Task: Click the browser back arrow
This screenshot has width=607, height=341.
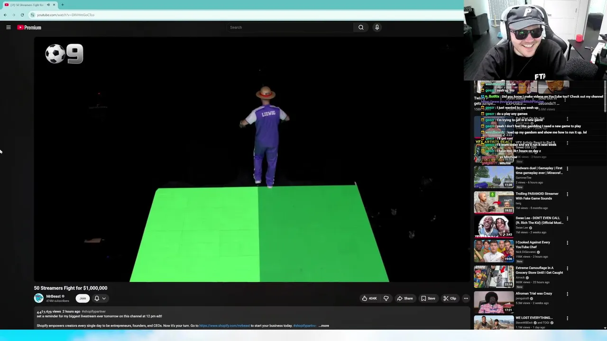Action: [x=5, y=15]
